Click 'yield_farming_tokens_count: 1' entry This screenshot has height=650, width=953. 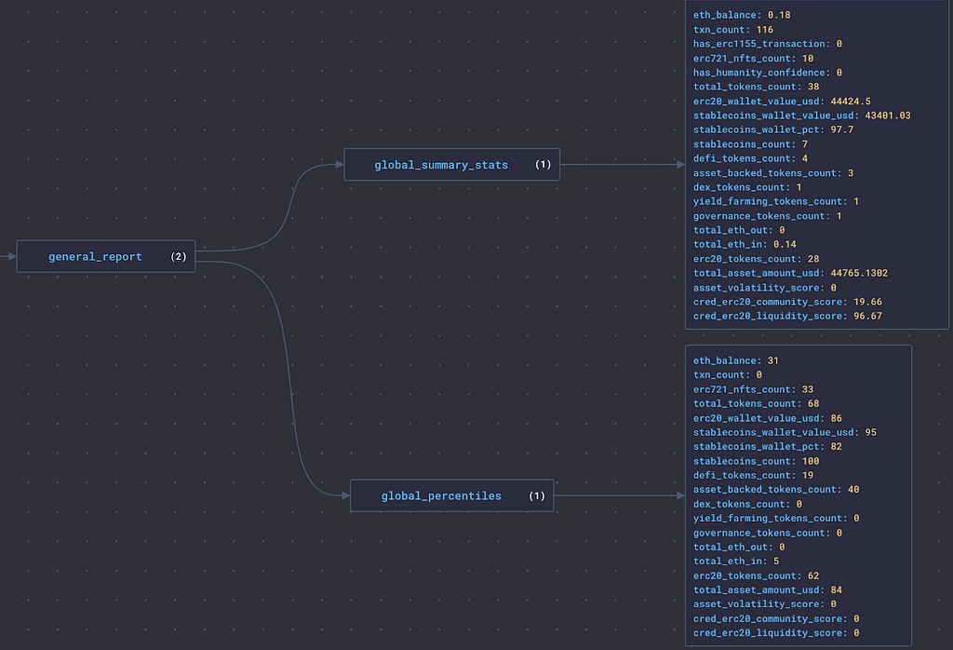(776, 201)
